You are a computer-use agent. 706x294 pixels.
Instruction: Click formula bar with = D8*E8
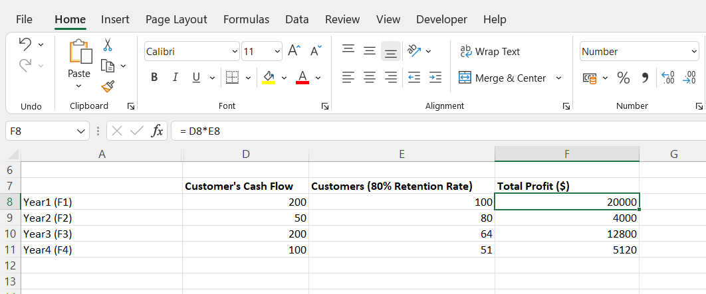(x=438, y=131)
